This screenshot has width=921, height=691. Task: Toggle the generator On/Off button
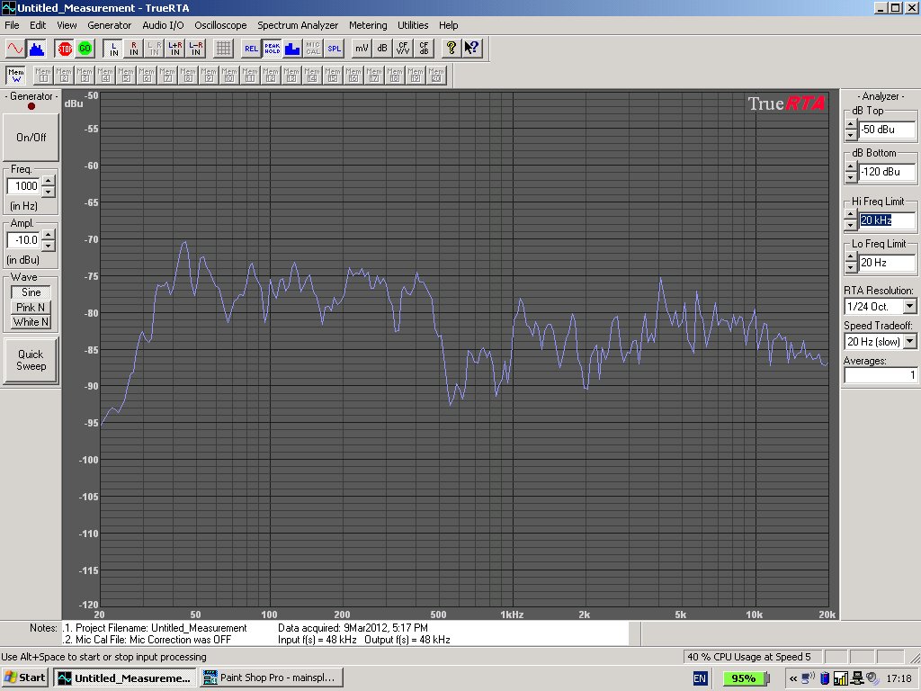tap(31, 137)
